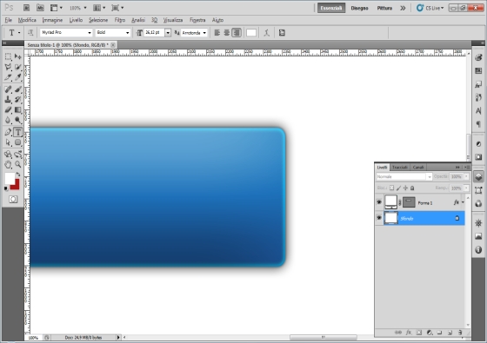Image resolution: width=487 pixels, height=343 pixels.
Task: Toggle Quick Mask mode
Action: (x=13, y=199)
